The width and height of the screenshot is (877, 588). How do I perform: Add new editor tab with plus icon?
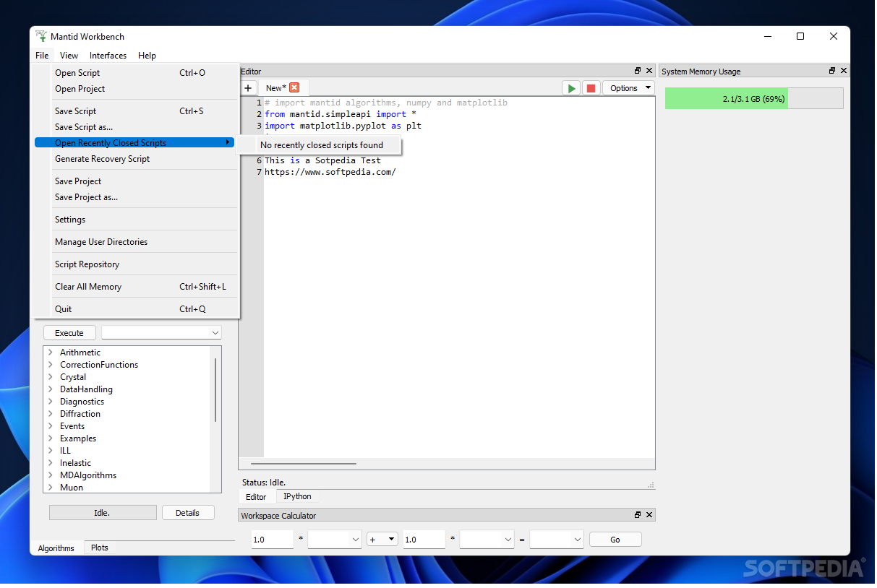(247, 88)
